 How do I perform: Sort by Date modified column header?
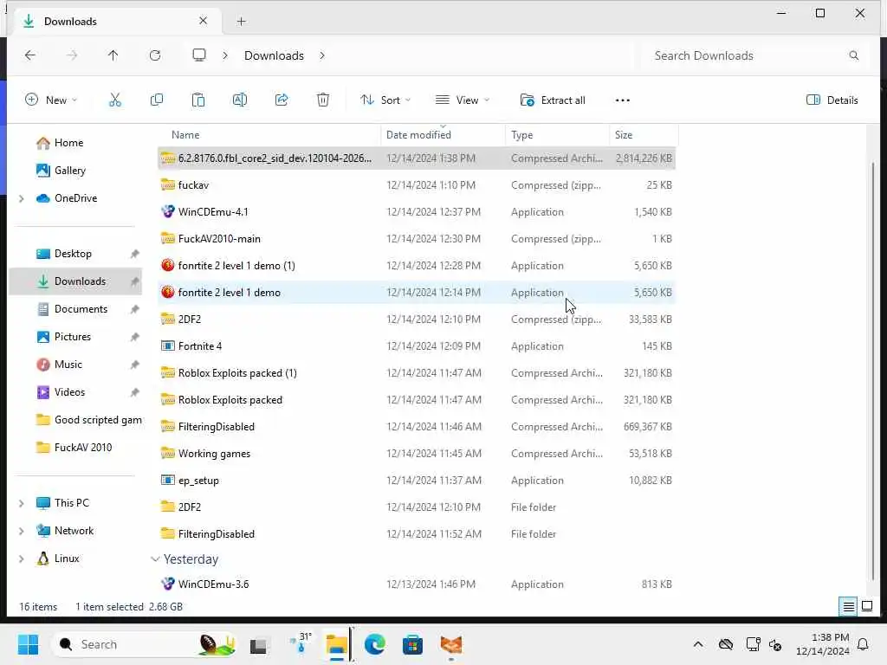click(x=418, y=135)
